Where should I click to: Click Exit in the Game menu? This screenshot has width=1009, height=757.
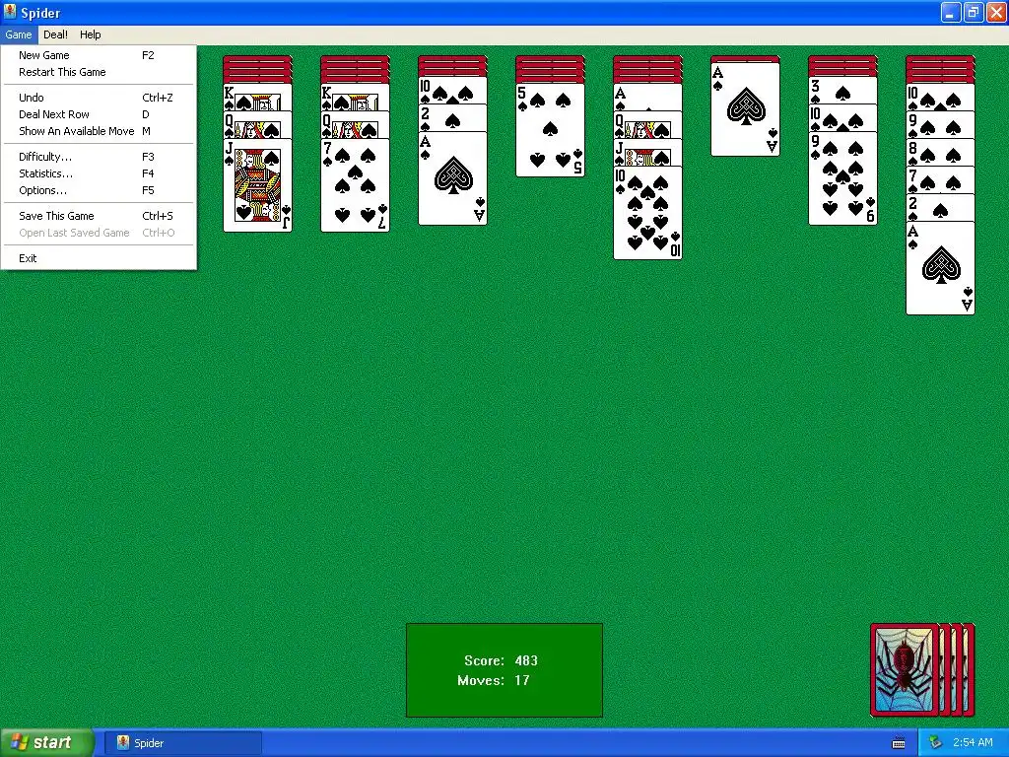(99, 259)
